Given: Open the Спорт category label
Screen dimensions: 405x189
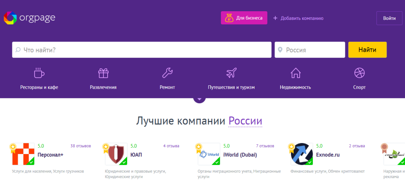Looking at the screenshot, I should point(359,87).
